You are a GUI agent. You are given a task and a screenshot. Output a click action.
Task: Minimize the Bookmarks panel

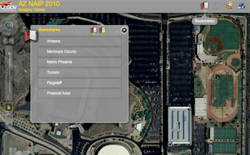pyautogui.click(x=117, y=32)
